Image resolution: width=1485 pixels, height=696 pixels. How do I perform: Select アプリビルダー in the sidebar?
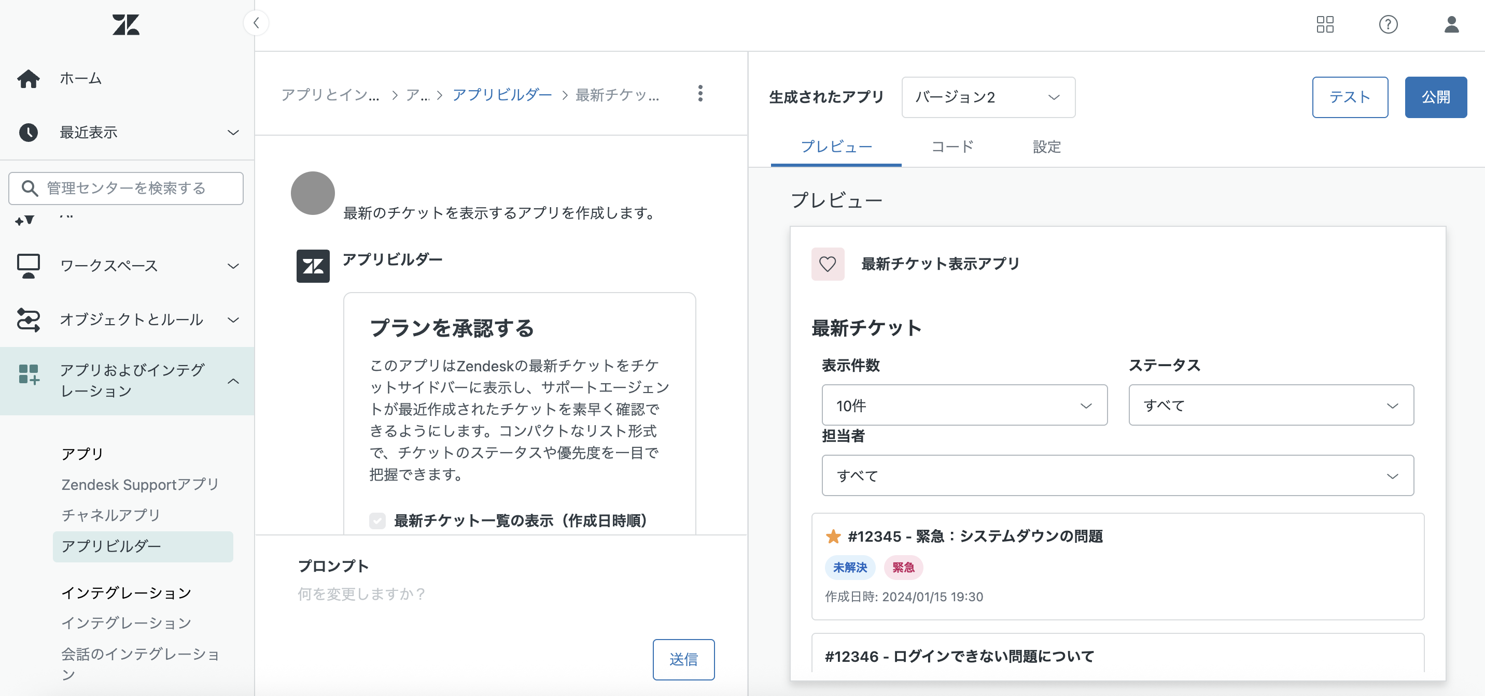point(143,546)
